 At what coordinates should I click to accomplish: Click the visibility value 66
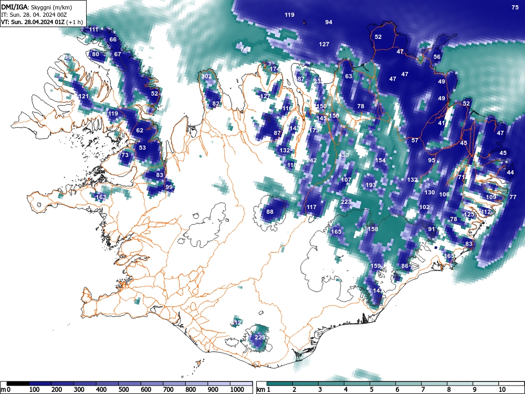(x=113, y=39)
